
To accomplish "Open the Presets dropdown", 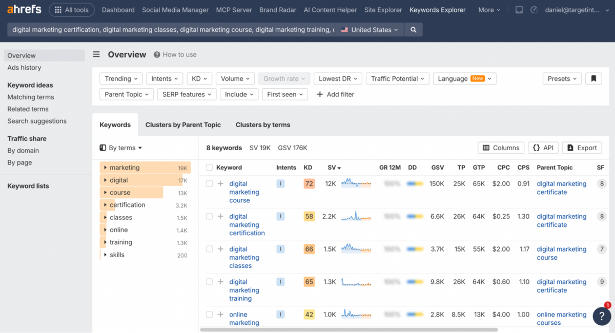I will [562, 78].
